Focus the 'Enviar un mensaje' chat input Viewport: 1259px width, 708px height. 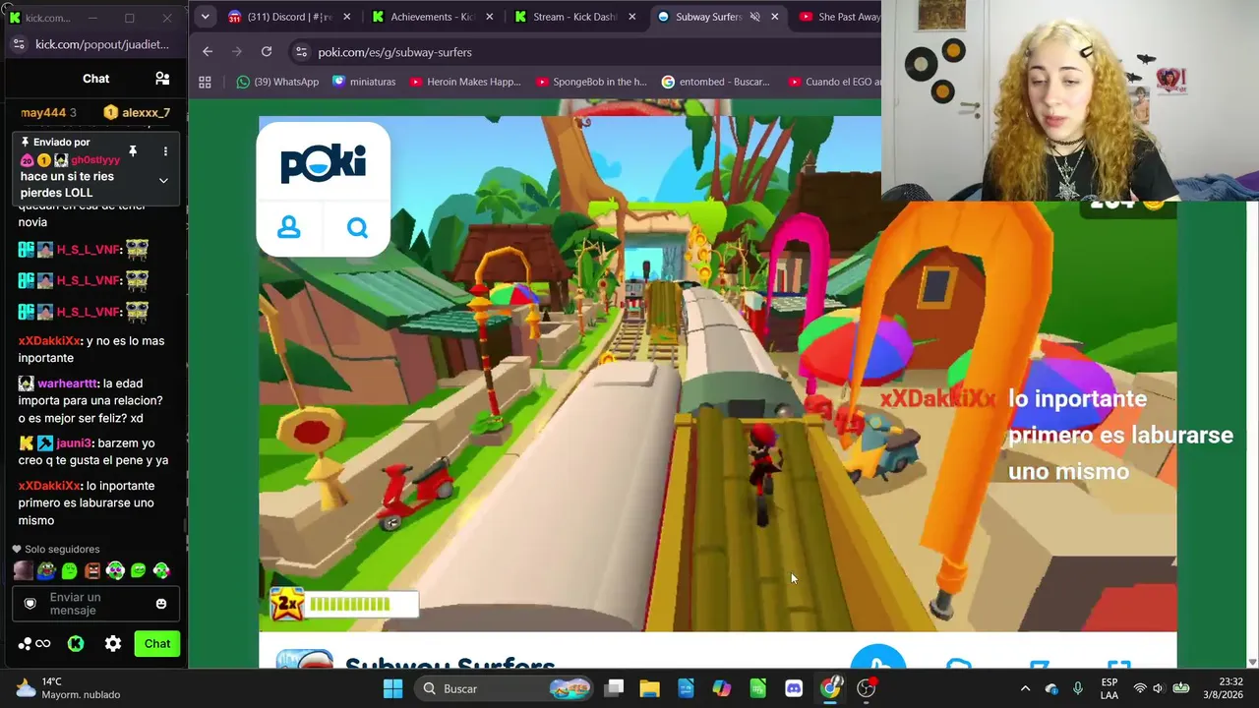coord(95,604)
